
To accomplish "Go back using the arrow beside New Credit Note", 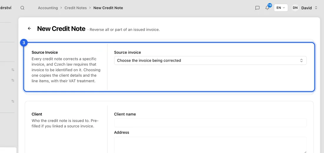I will (x=29, y=29).
